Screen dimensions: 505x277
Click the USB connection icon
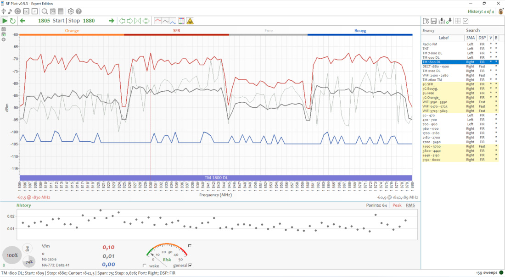[4, 11]
